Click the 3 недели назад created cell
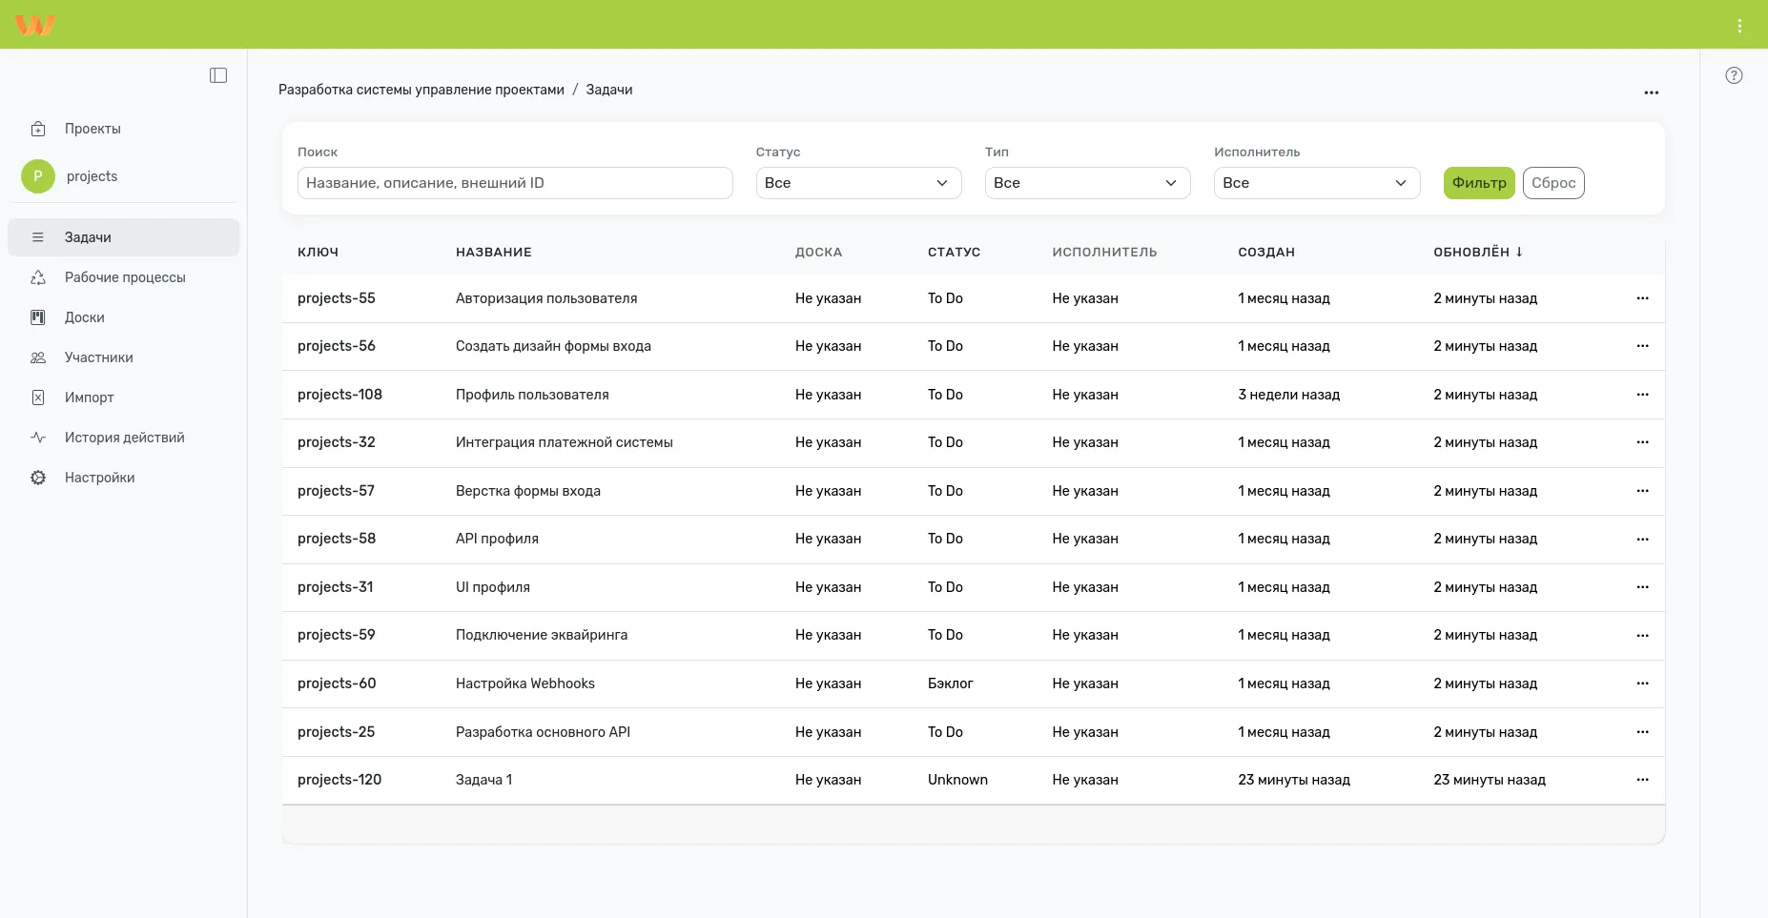 coord(1289,395)
